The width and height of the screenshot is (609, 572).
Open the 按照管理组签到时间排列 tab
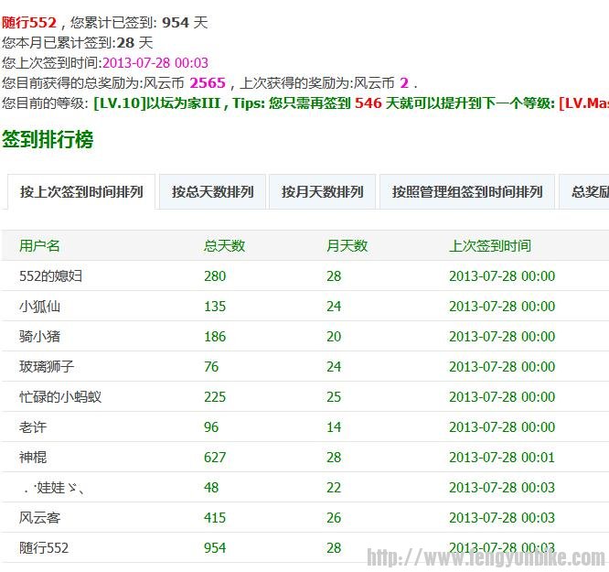466,192
